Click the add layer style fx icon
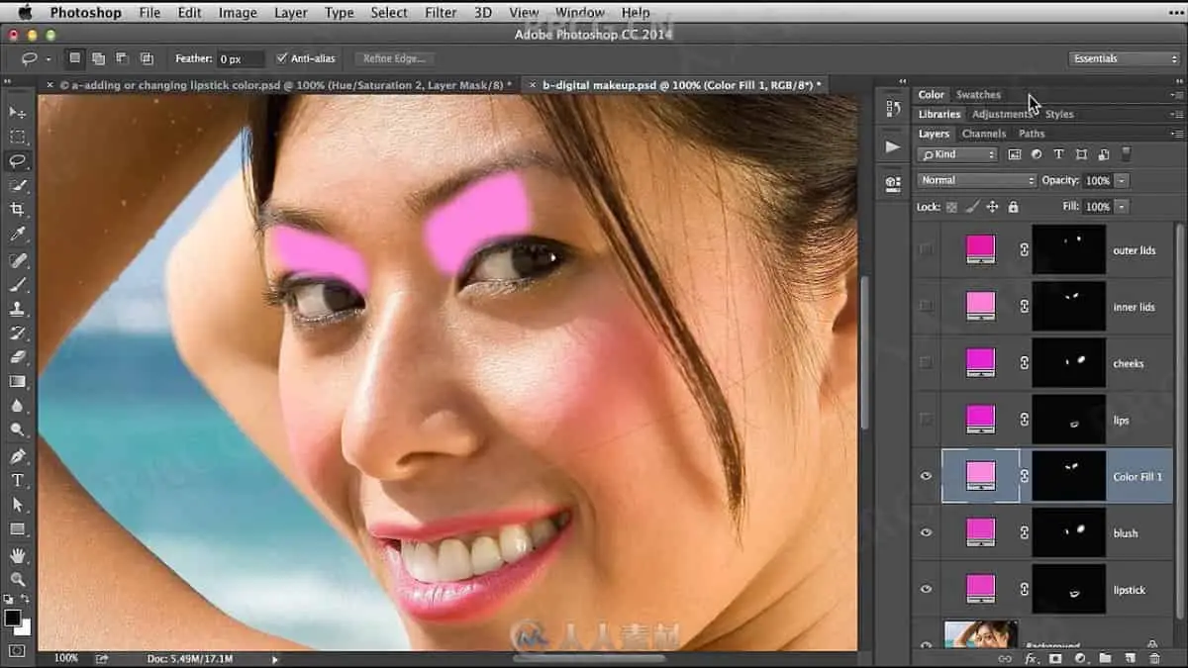Image resolution: width=1188 pixels, height=668 pixels. [1031, 658]
